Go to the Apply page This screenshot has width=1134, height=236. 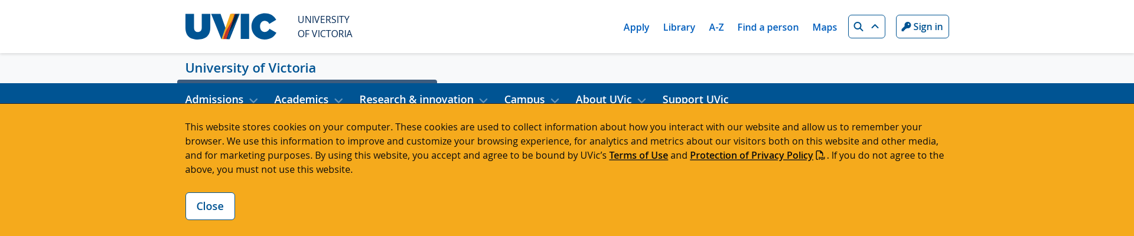[636, 27]
